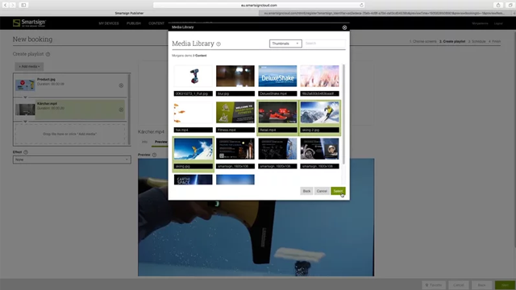Viewport: 516px width, 290px height.
Task: Deselect the skiing 2.jpg thumbnail
Action: pyautogui.click(x=319, y=118)
